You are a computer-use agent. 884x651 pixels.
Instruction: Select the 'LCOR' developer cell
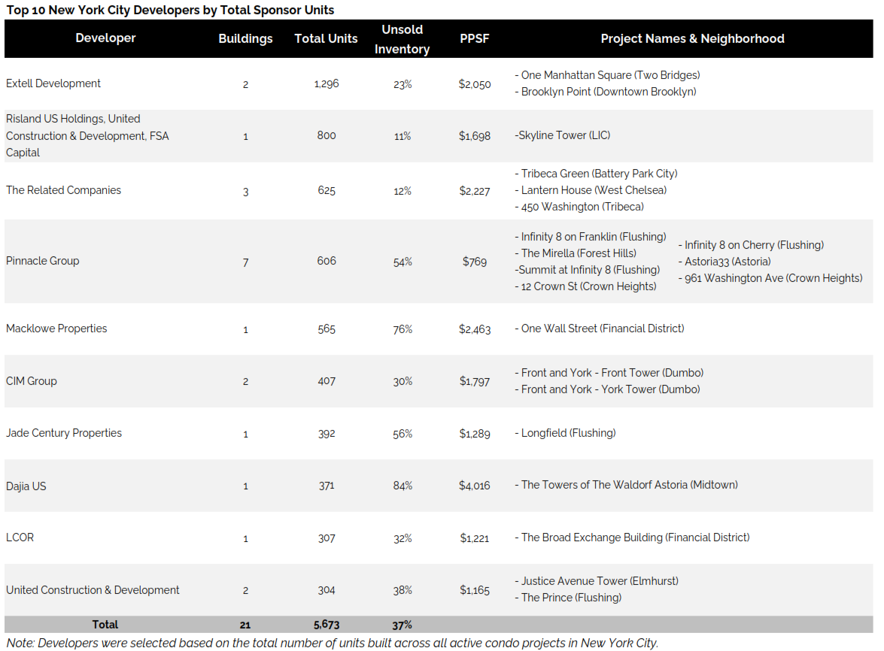20,537
